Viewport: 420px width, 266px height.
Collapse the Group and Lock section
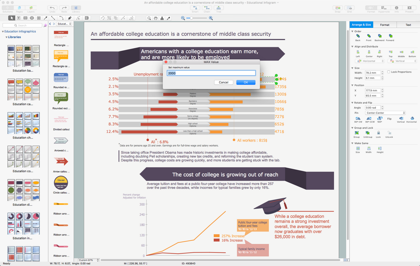click(352, 128)
